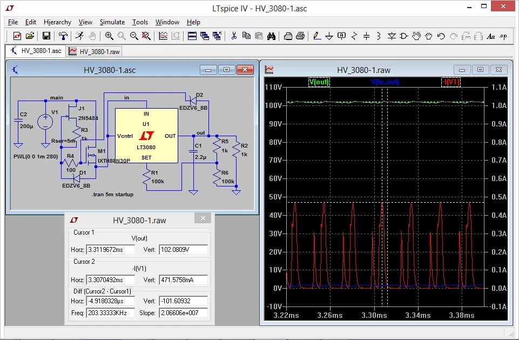Select the Resistor placement tool
The image size is (519, 340).
click(x=354, y=36)
